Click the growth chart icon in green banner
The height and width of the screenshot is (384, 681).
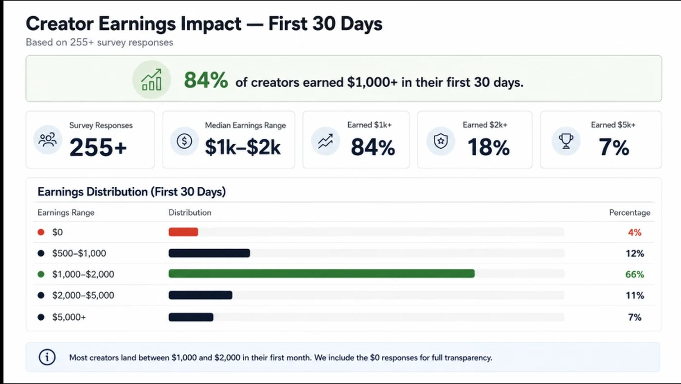[151, 80]
